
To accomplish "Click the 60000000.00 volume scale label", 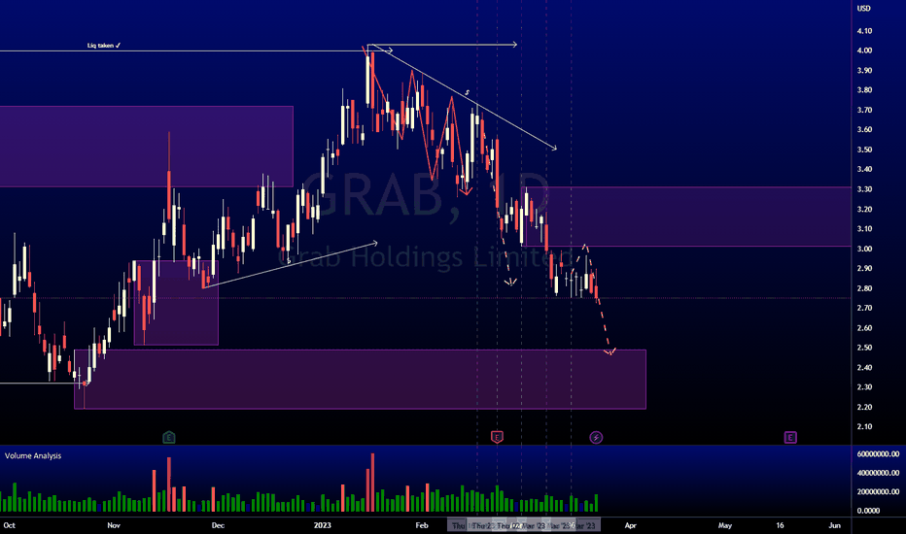I will (x=878, y=454).
